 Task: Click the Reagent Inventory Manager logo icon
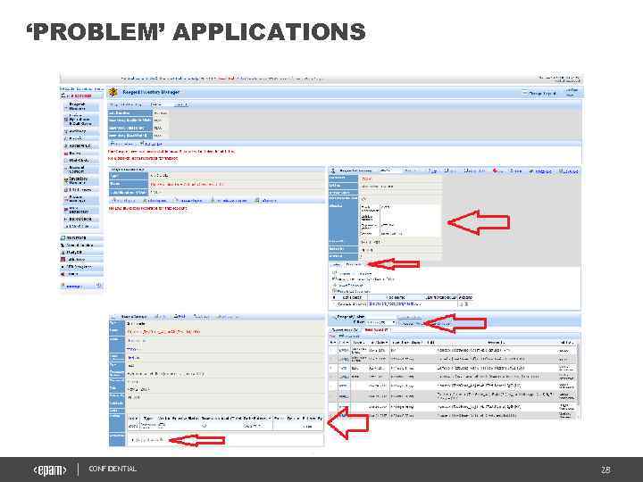point(113,92)
